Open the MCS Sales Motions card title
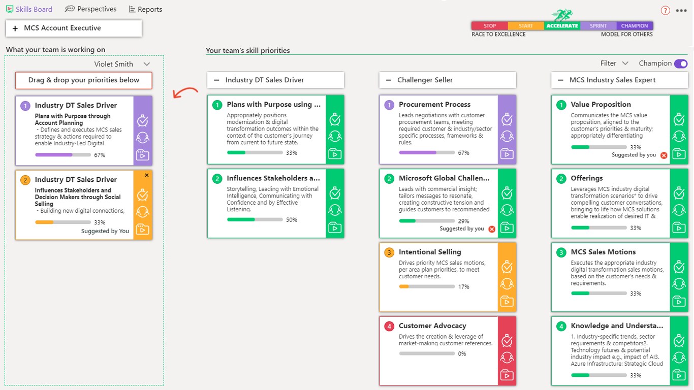Screen dimensions: 694x390 (603, 252)
